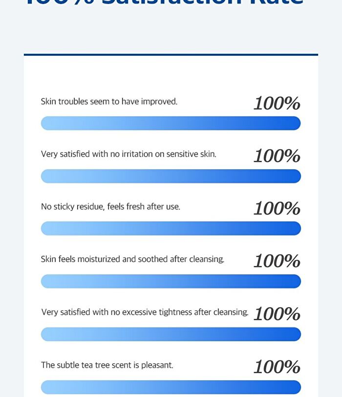Image resolution: width=342 pixels, height=397 pixels.
Task: Select 'Very satisfied with no irritation on sensitive skin'
Action: point(128,154)
